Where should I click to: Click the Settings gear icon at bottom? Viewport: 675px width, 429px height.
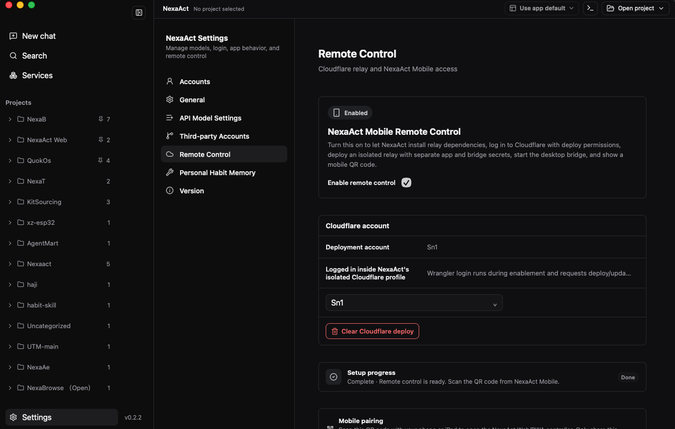coord(13,417)
